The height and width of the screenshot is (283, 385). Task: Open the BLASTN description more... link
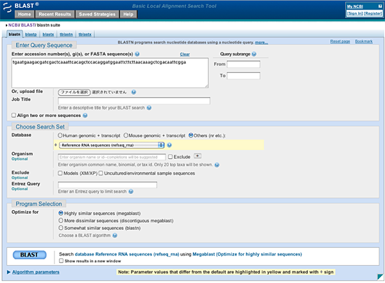point(262,43)
